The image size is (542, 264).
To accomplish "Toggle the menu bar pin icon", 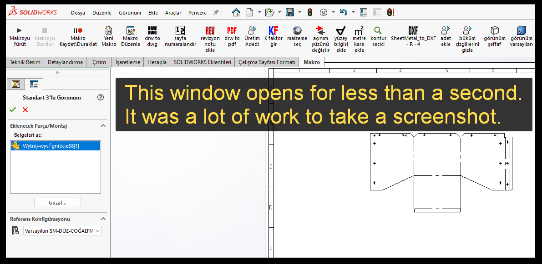I will (216, 12).
